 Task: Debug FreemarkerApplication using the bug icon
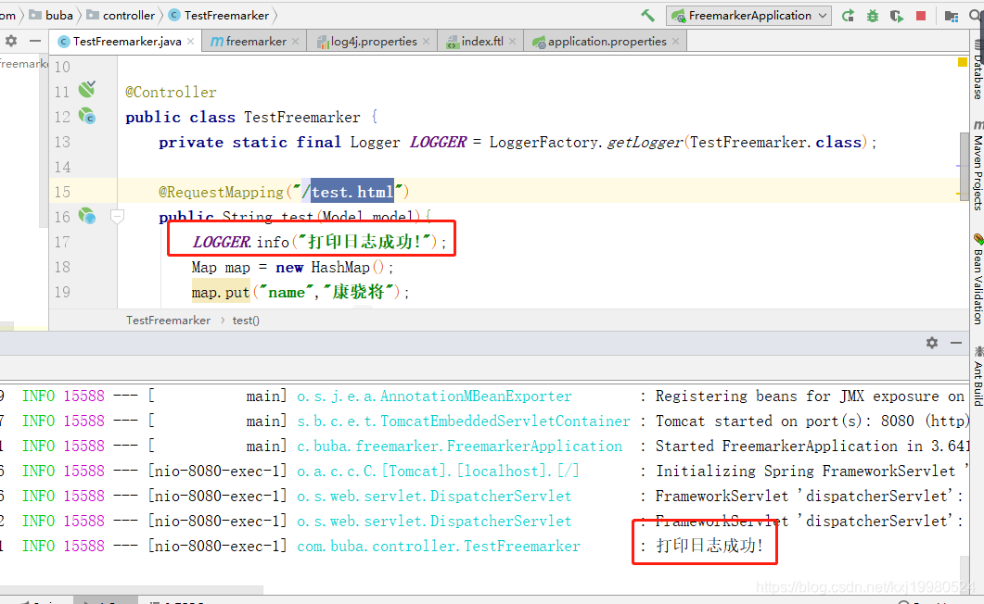pyautogui.click(x=873, y=15)
